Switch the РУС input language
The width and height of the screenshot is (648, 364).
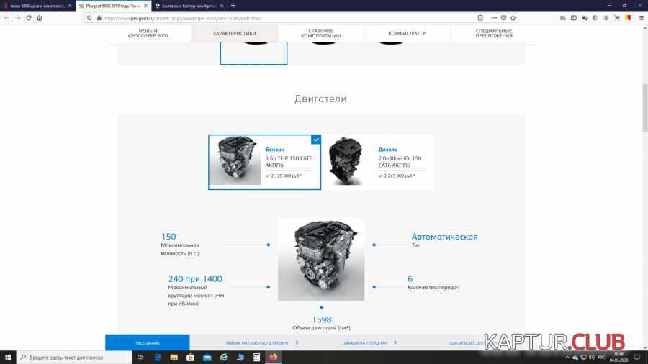coord(602,358)
